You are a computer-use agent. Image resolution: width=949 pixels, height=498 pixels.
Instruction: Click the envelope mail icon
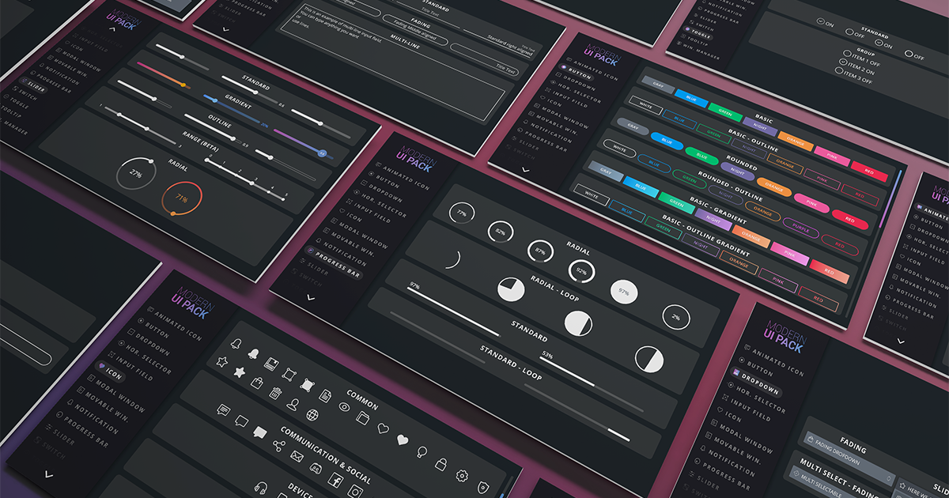pyautogui.click(x=297, y=456)
